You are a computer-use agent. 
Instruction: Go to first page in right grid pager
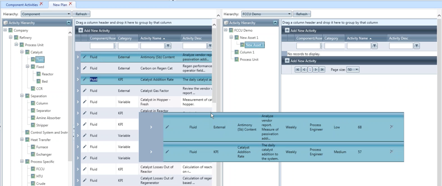tap(298, 70)
